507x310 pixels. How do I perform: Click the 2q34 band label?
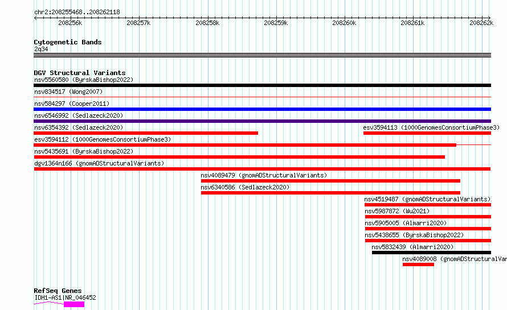41,49
